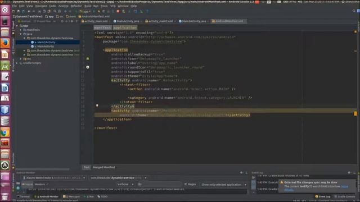Click the main breadcrumb folder
Image resolution: width=360 pixels, height=202 pixels.
pos(71,16)
